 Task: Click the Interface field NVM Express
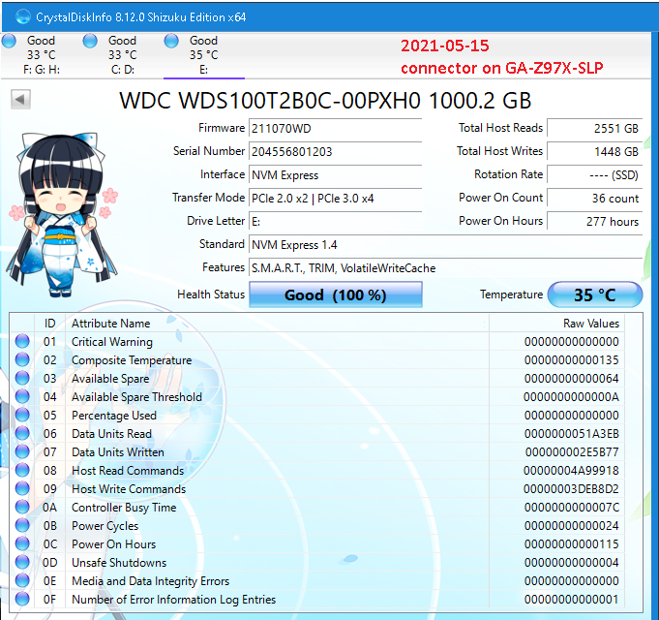336,174
